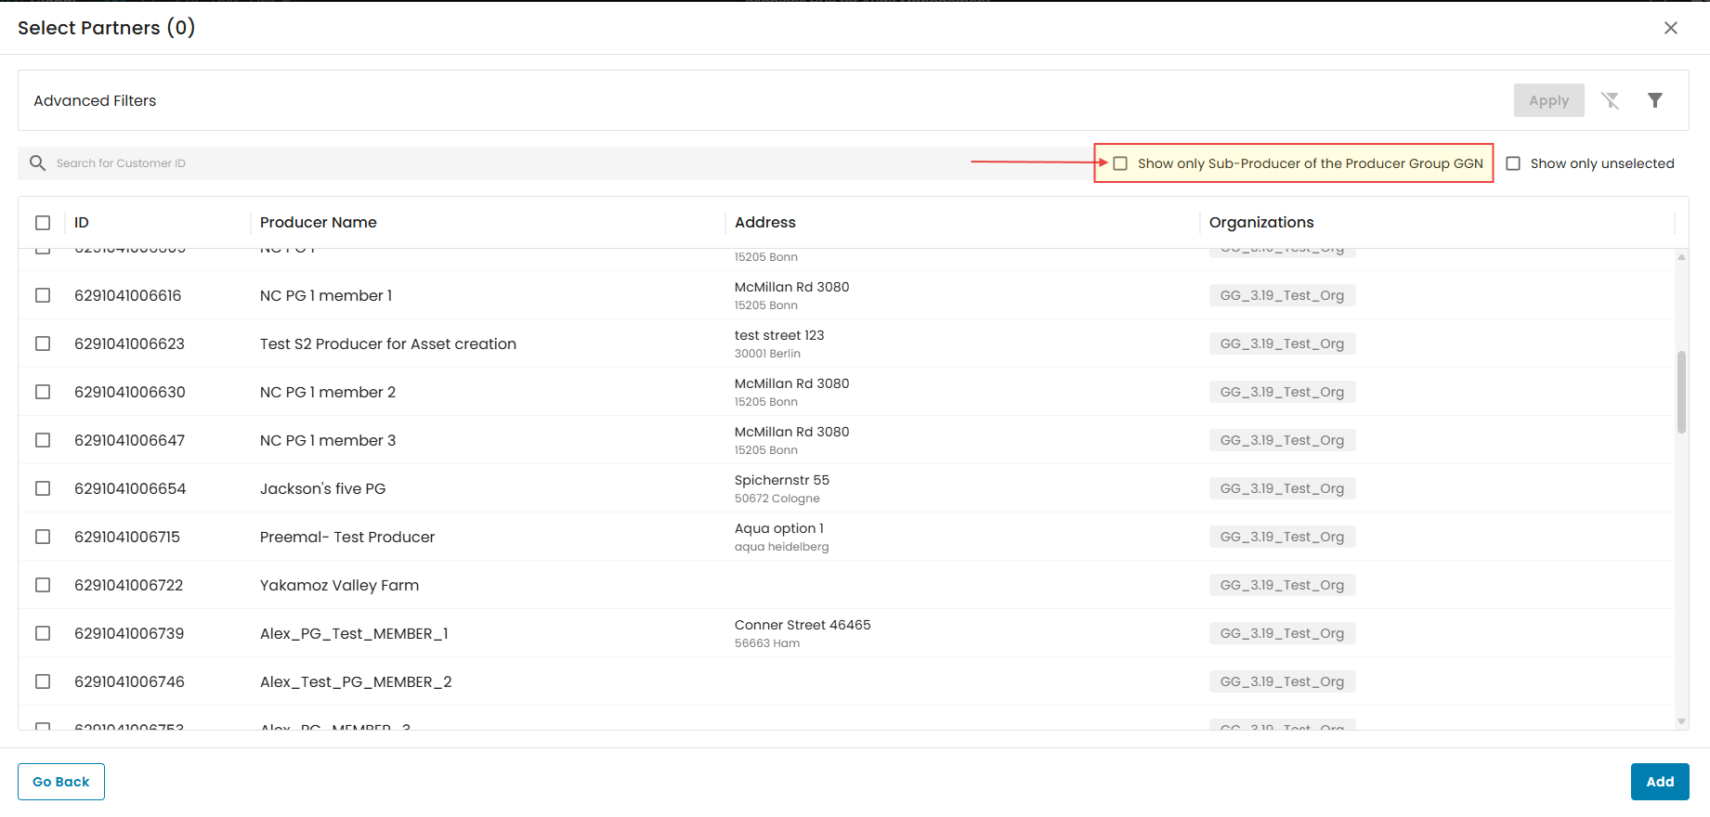Click GG_3.19_Test_Org tag in Yakamoz Valley Farm row
This screenshot has width=1710, height=817.
click(x=1282, y=585)
